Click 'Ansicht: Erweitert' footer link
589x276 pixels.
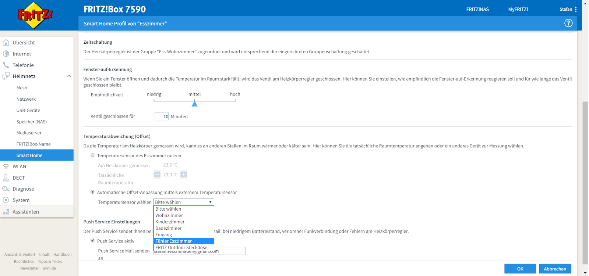(x=20, y=254)
